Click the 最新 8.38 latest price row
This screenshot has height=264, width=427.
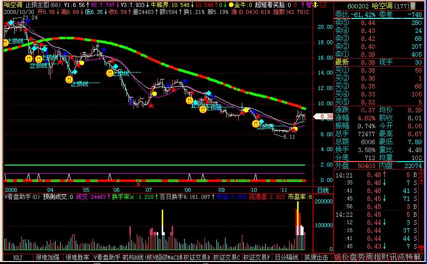[x=378, y=62]
